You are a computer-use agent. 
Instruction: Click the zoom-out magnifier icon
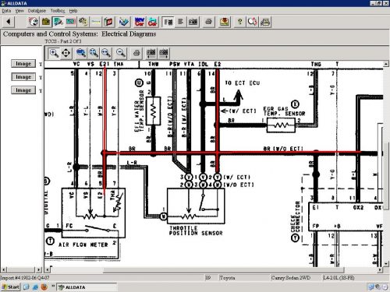[x=121, y=53]
